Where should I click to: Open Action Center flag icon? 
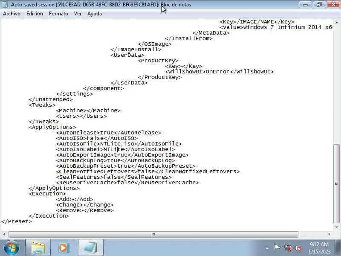tap(277, 248)
